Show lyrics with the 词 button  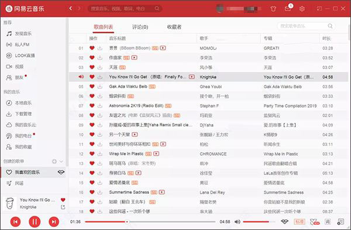coord(328,222)
